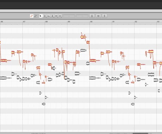Open the Leveling macro button

point(105,16)
